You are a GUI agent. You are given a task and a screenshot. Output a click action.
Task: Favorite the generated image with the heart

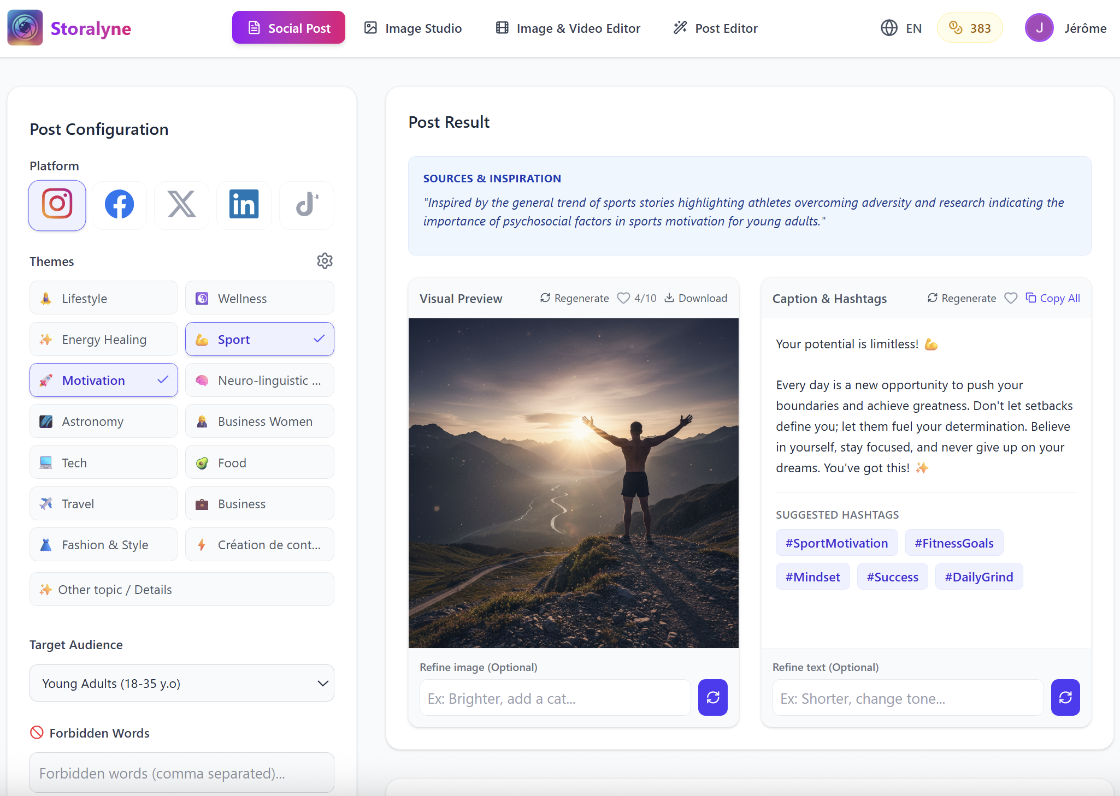(623, 298)
